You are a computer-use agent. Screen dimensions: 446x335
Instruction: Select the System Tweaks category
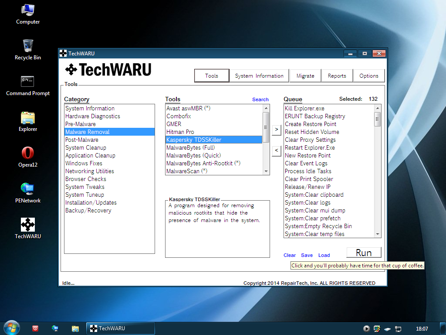pos(109,187)
